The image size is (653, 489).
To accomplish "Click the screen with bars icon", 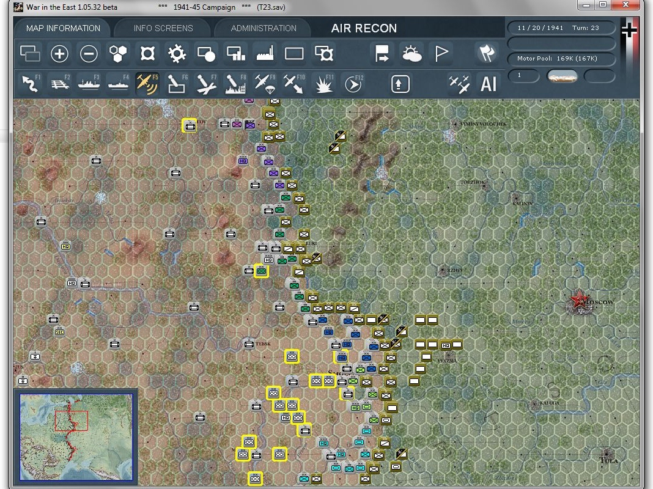I will click(236, 54).
